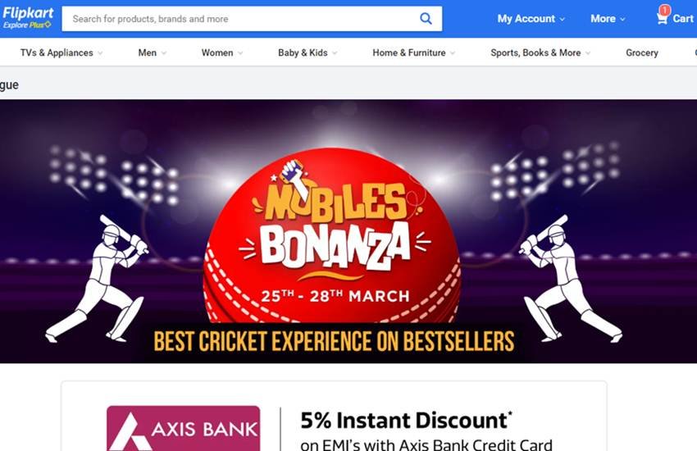Expand the My Account dropdown
This screenshot has width=697, height=451.
pos(531,19)
